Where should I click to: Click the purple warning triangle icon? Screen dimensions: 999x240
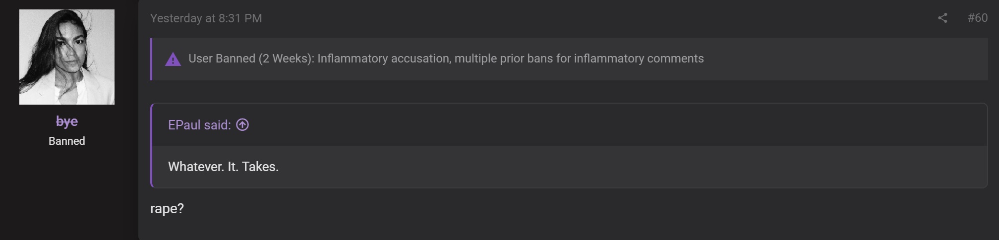pyautogui.click(x=173, y=60)
